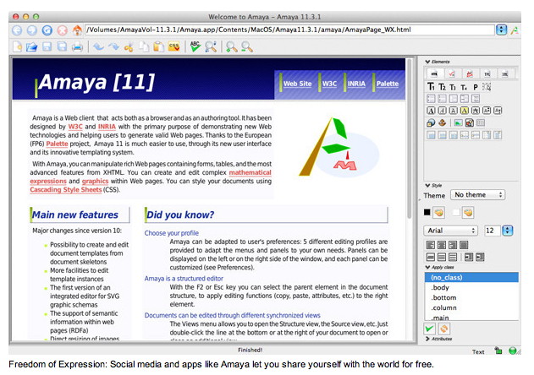Click the white background color swatch

(x=456, y=213)
